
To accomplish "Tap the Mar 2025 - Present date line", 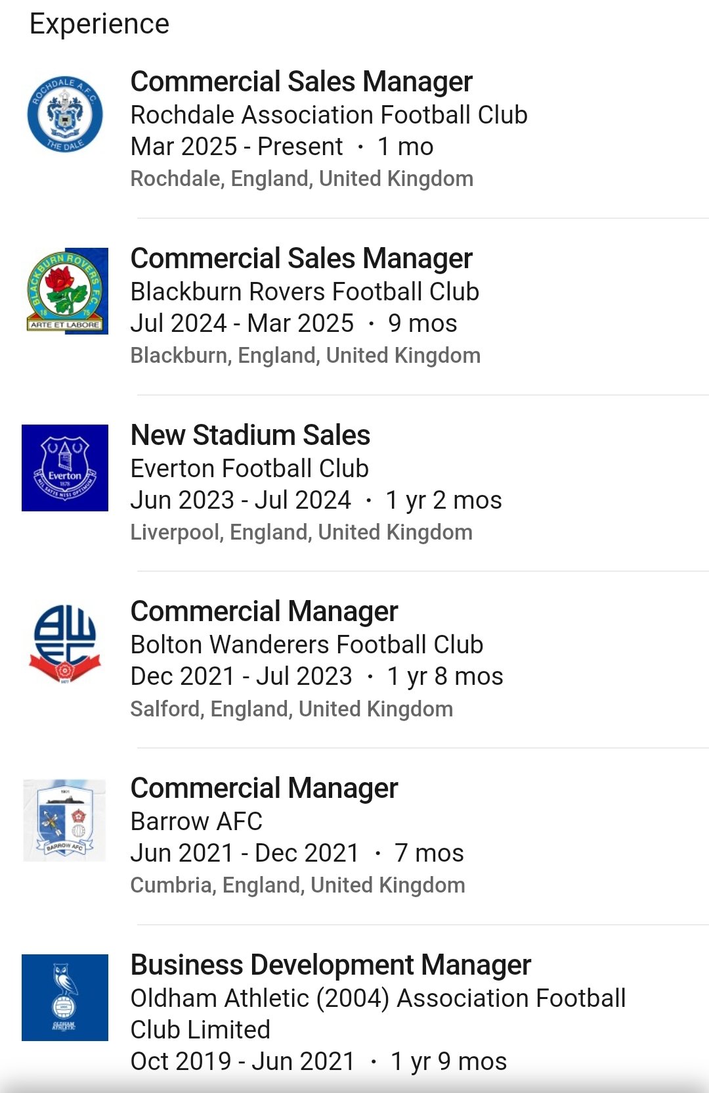I will click(282, 147).
